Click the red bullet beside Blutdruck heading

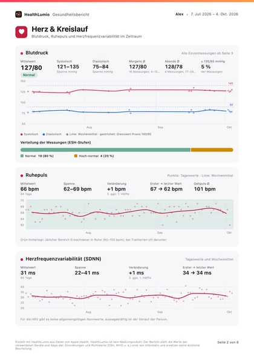[22, 53]
